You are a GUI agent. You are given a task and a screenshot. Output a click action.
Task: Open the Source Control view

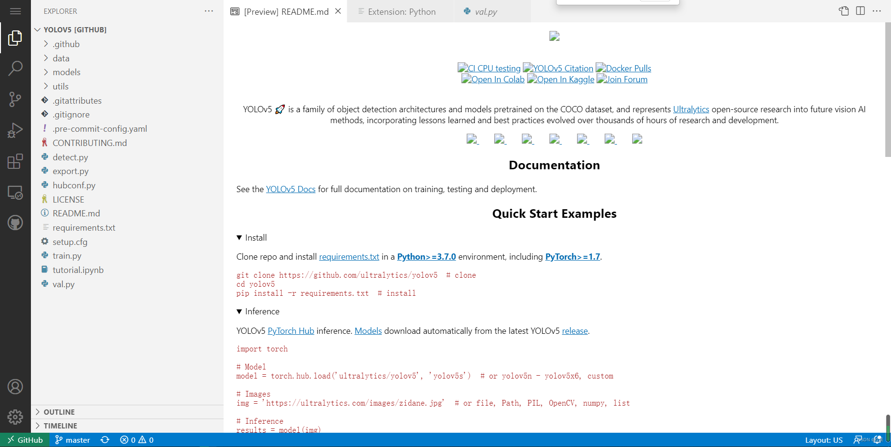(x=15, y=99)
